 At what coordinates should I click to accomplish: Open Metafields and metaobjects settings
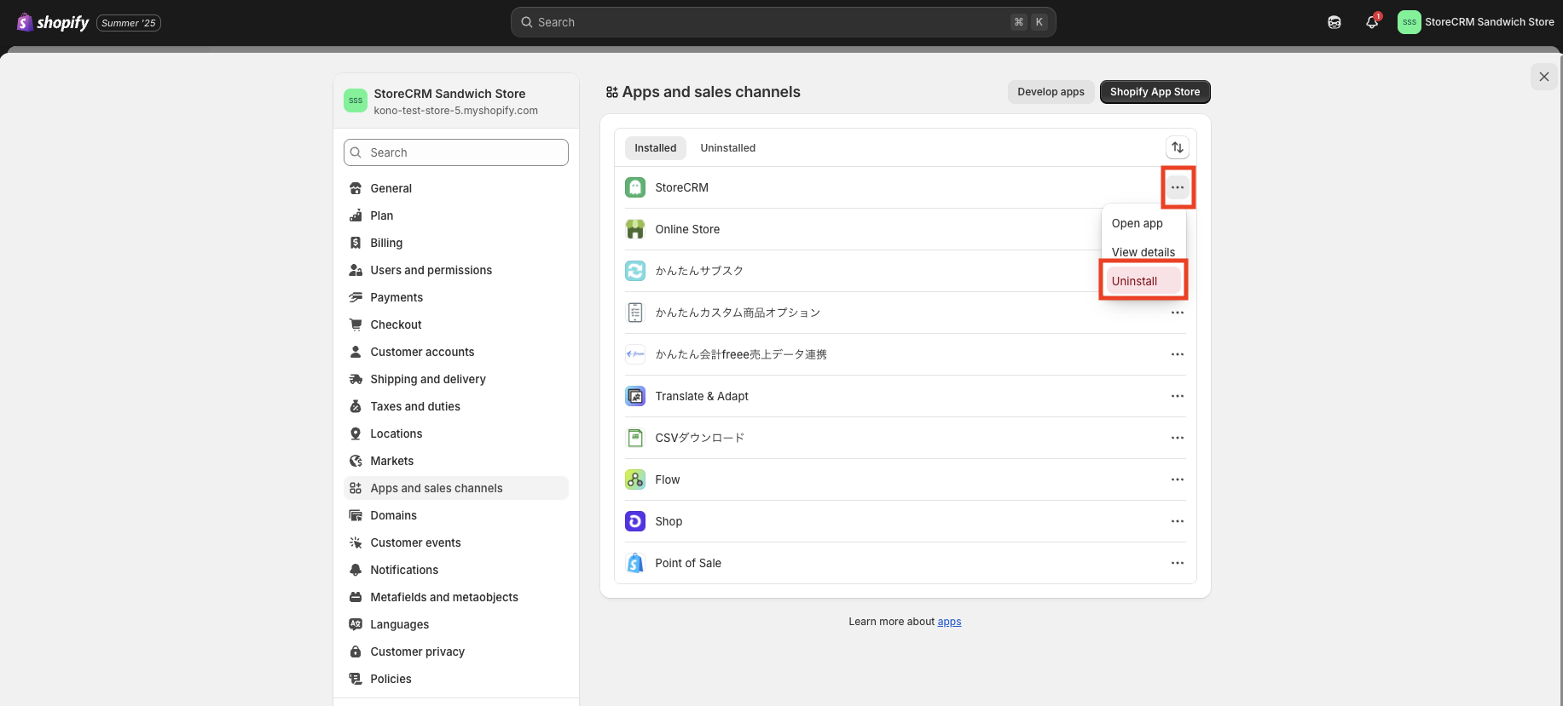pyautogui.click(x=456, y=597)
